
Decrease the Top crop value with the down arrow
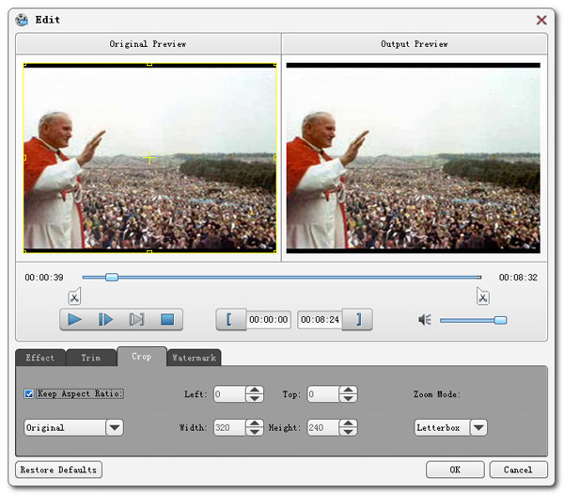(x=348, y=398)
